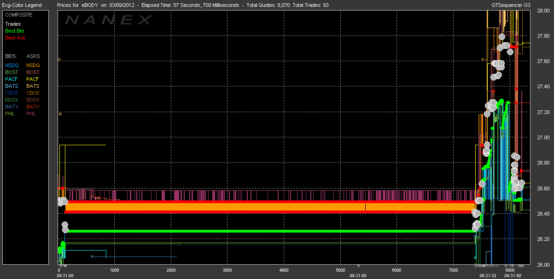Screen dimensions: 554x279
Task: Click EDGX under the ASKS column
Action: (x=33, y=100)
